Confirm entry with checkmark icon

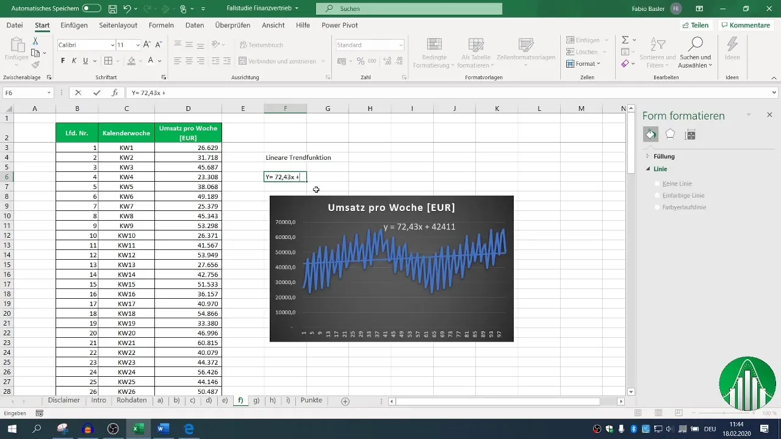tap(96, 93)
